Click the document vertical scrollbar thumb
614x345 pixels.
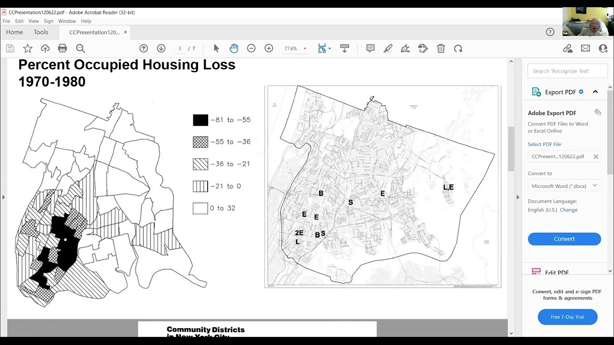point(511,149)
